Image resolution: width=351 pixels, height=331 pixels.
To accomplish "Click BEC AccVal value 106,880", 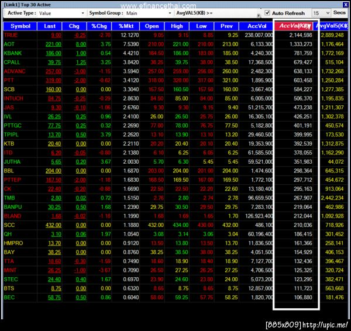I will [303, 298].
